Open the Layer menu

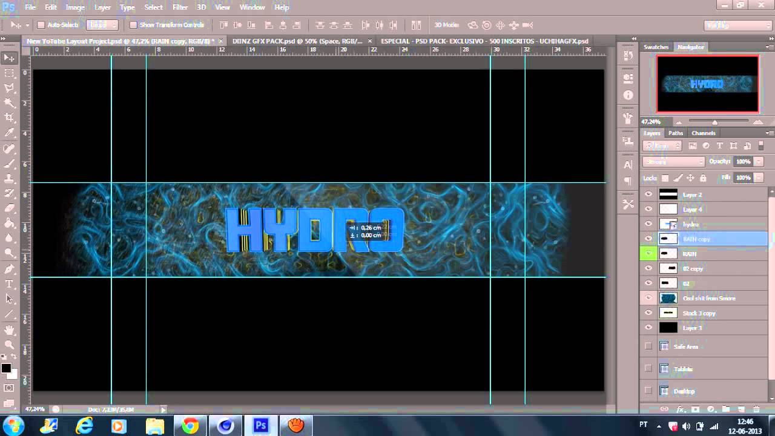(x=102, y=7)
